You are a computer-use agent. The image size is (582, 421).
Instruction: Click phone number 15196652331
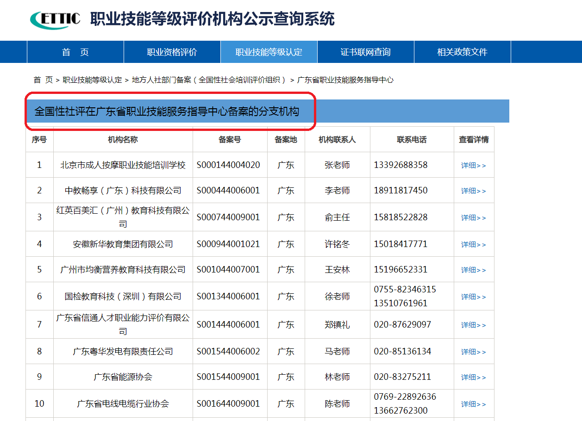401,270
